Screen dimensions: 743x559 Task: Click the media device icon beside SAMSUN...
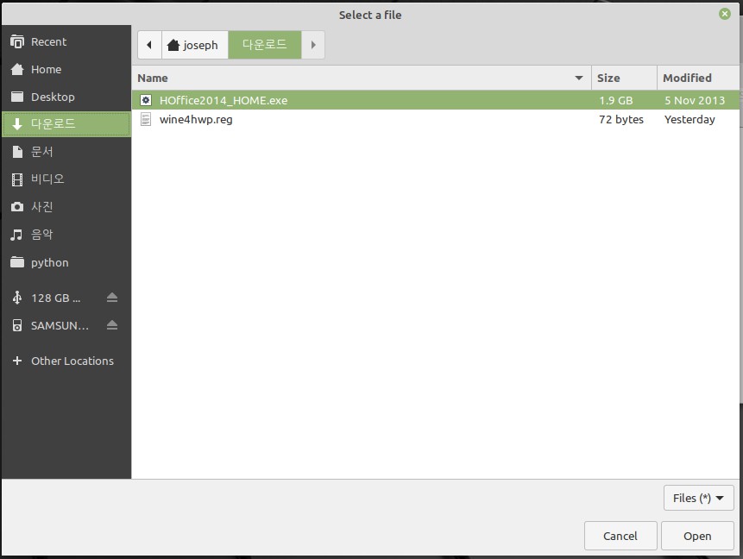(x=17, y=325)
